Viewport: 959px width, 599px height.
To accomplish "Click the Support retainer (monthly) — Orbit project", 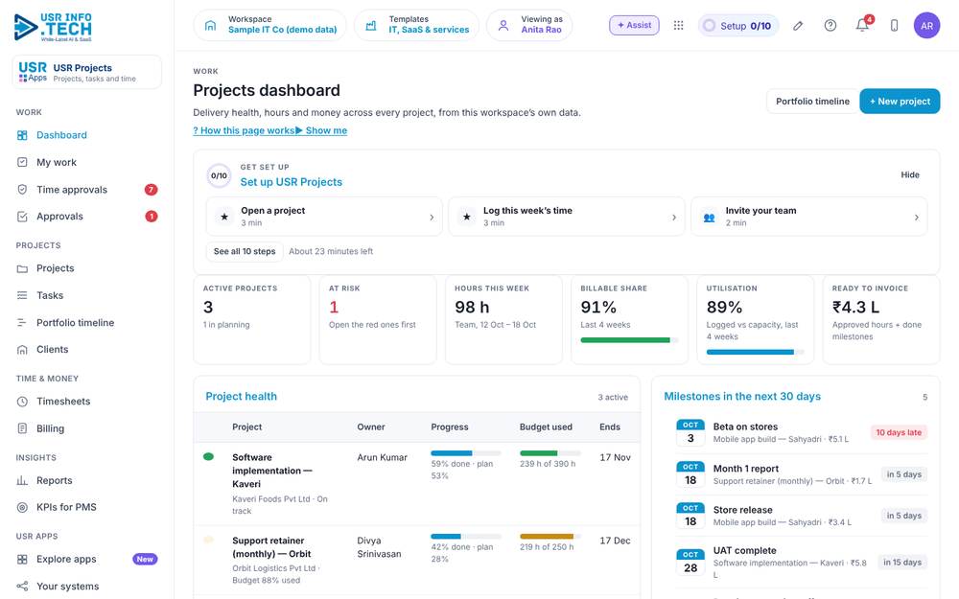I will pyautogui.click(x=271, y=547).
